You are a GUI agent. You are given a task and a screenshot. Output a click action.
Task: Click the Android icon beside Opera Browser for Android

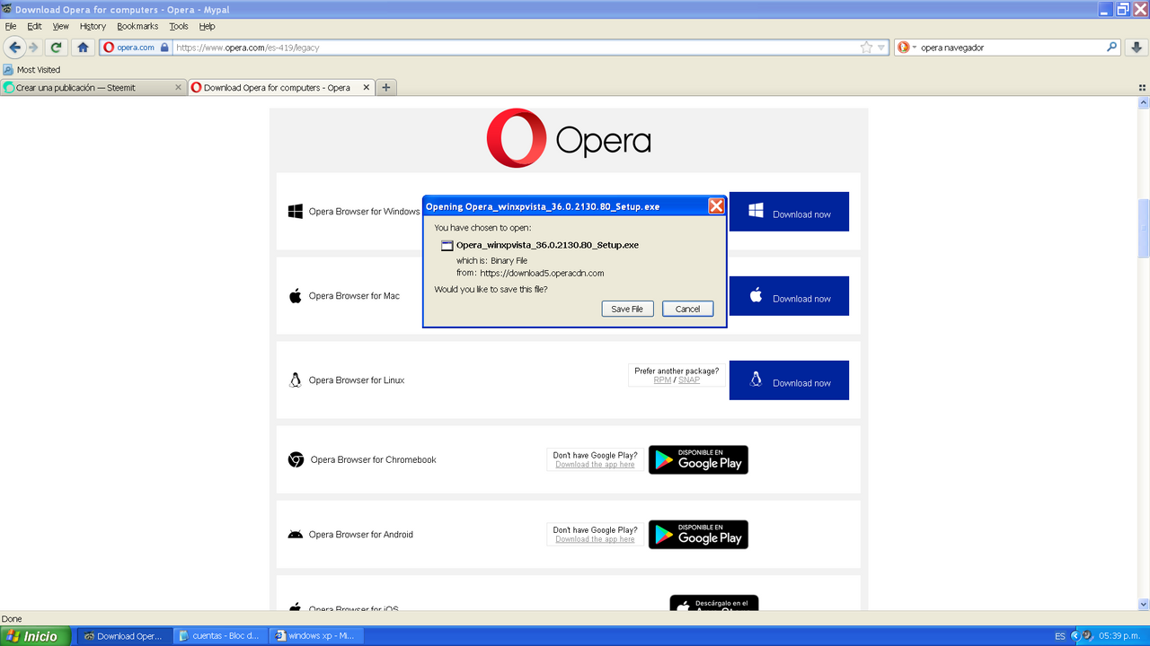[295, 534]
